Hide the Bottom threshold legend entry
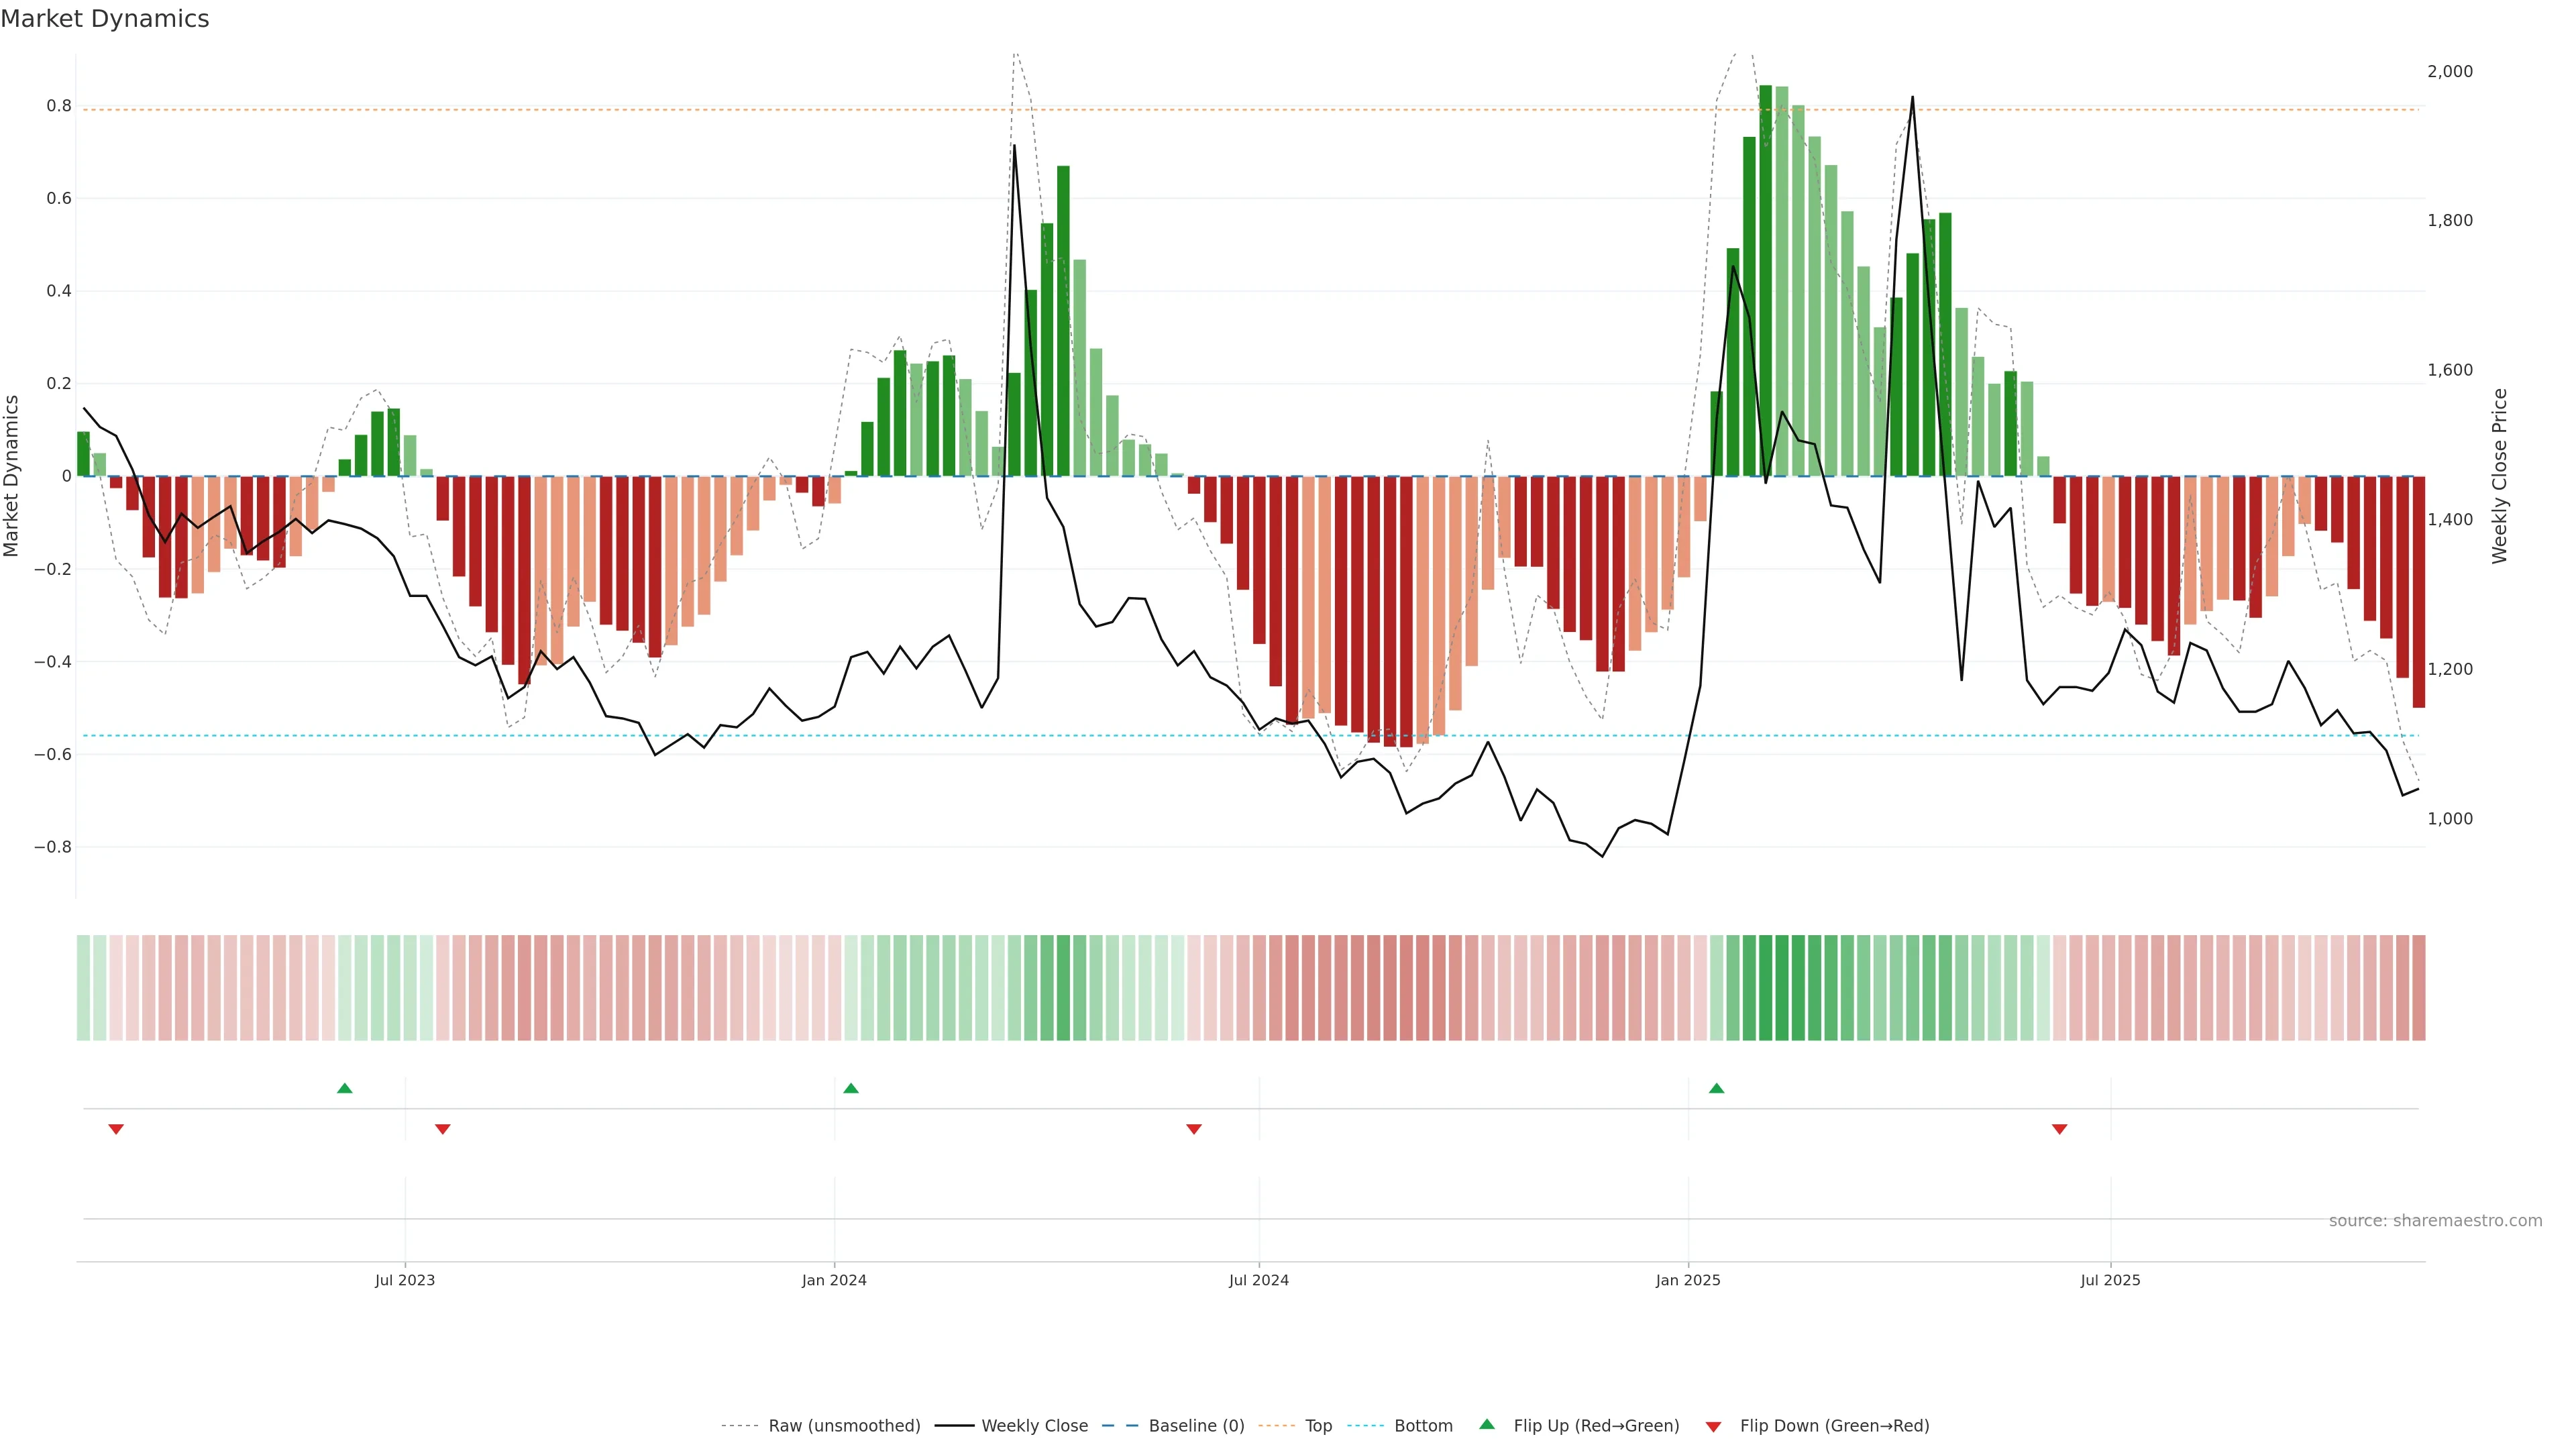Screen dimensions: 2576x1449 point(1423,1426)
